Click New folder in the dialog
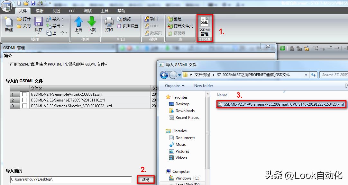The width and height of the screenshot is (348, 185). click(203, 86)
